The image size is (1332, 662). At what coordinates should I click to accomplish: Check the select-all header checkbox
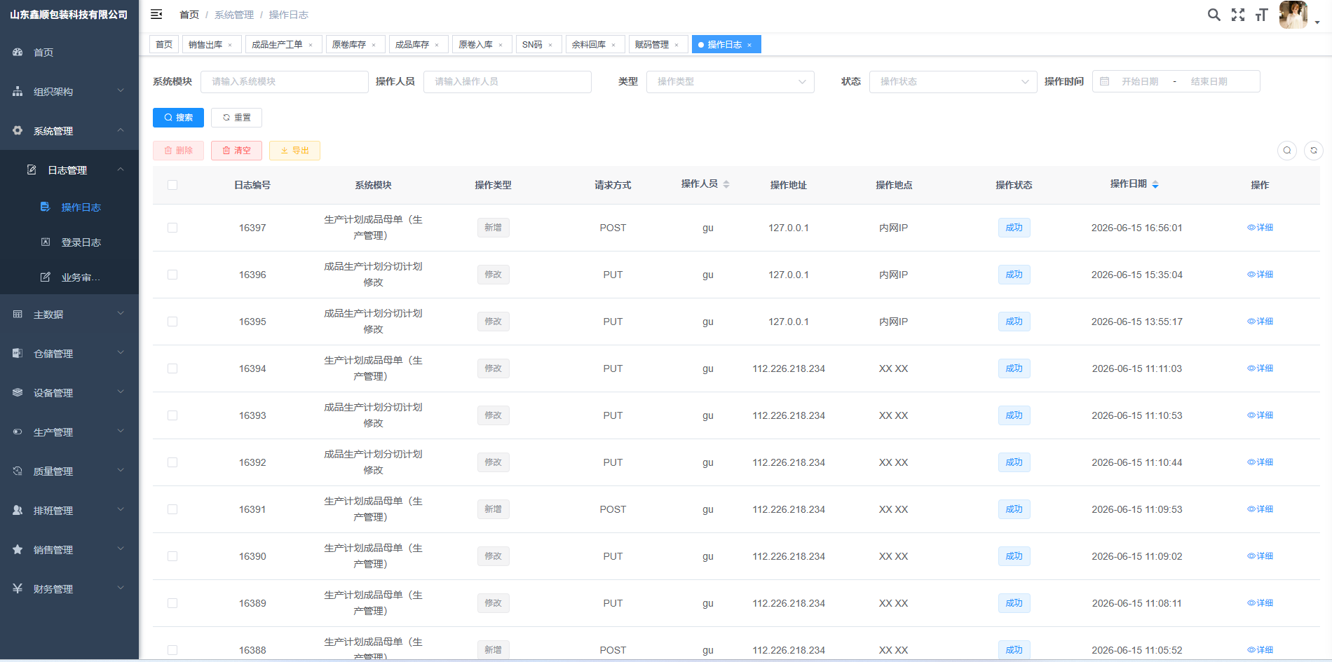click(172, 185)
